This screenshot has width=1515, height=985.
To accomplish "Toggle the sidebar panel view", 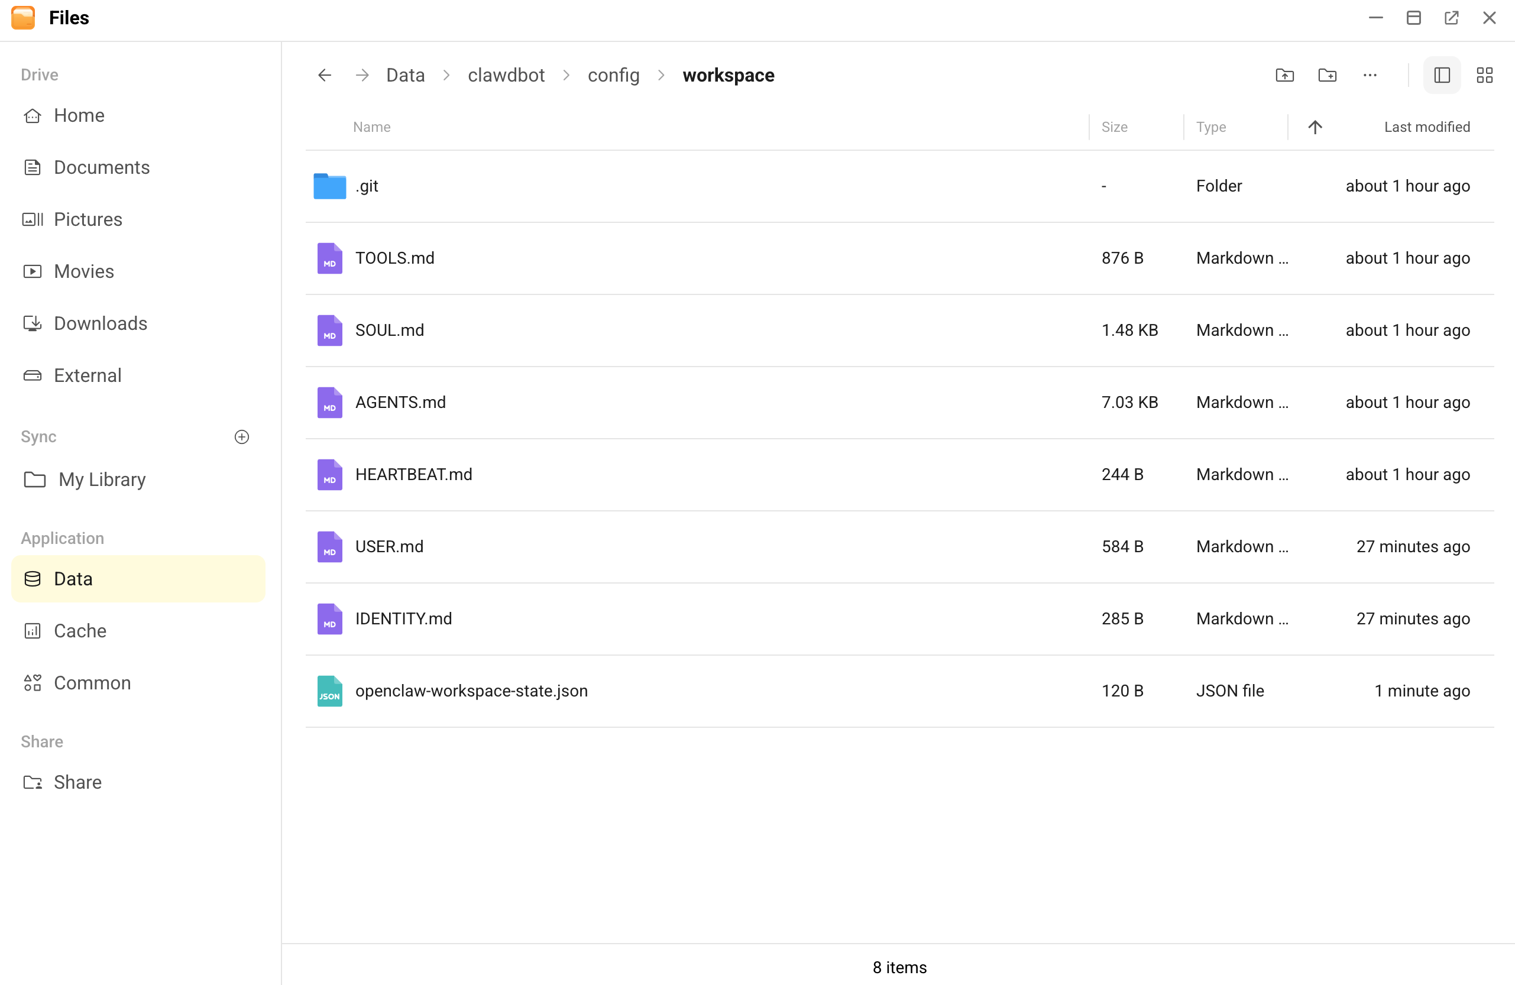I will point(1442,75).
